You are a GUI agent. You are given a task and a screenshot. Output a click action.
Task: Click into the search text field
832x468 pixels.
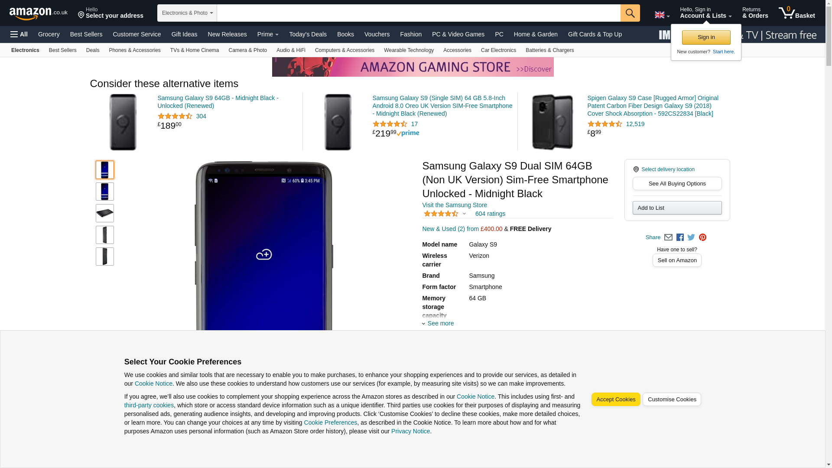[x=418, y=13]
